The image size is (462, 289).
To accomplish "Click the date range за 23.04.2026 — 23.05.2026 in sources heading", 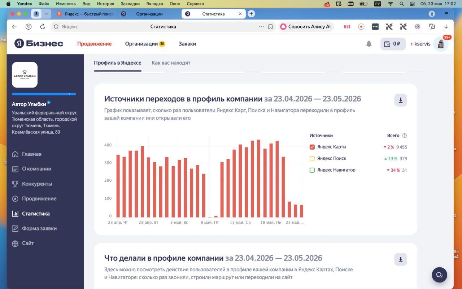I will point(313,99).
